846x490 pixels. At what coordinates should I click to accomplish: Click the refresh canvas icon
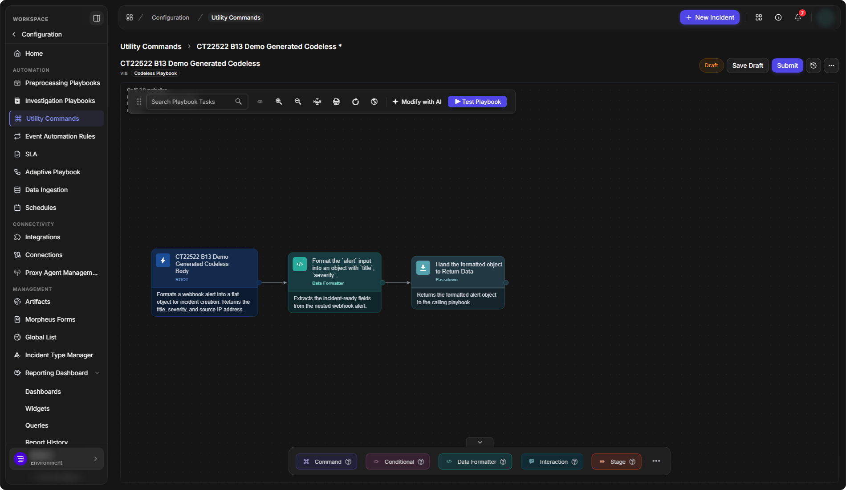(x=355, y=102)
